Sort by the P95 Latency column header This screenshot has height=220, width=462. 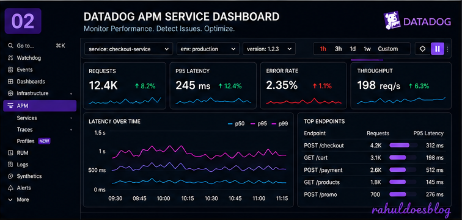click(x=428, y=133)
